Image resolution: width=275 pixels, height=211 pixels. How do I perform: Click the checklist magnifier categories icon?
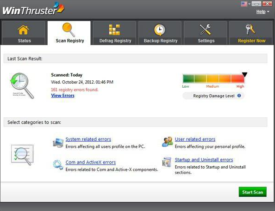click(22, 155)
